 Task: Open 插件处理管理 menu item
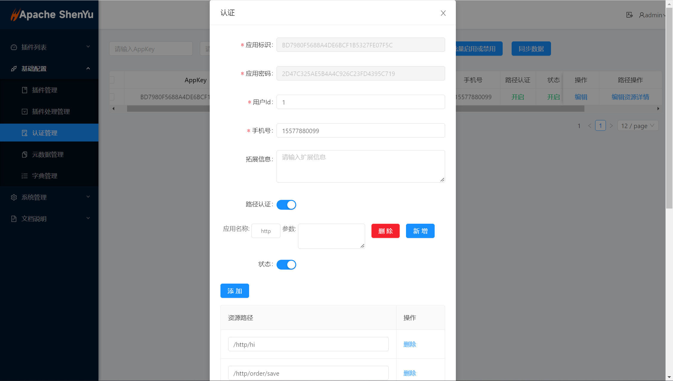coord(51,112)
